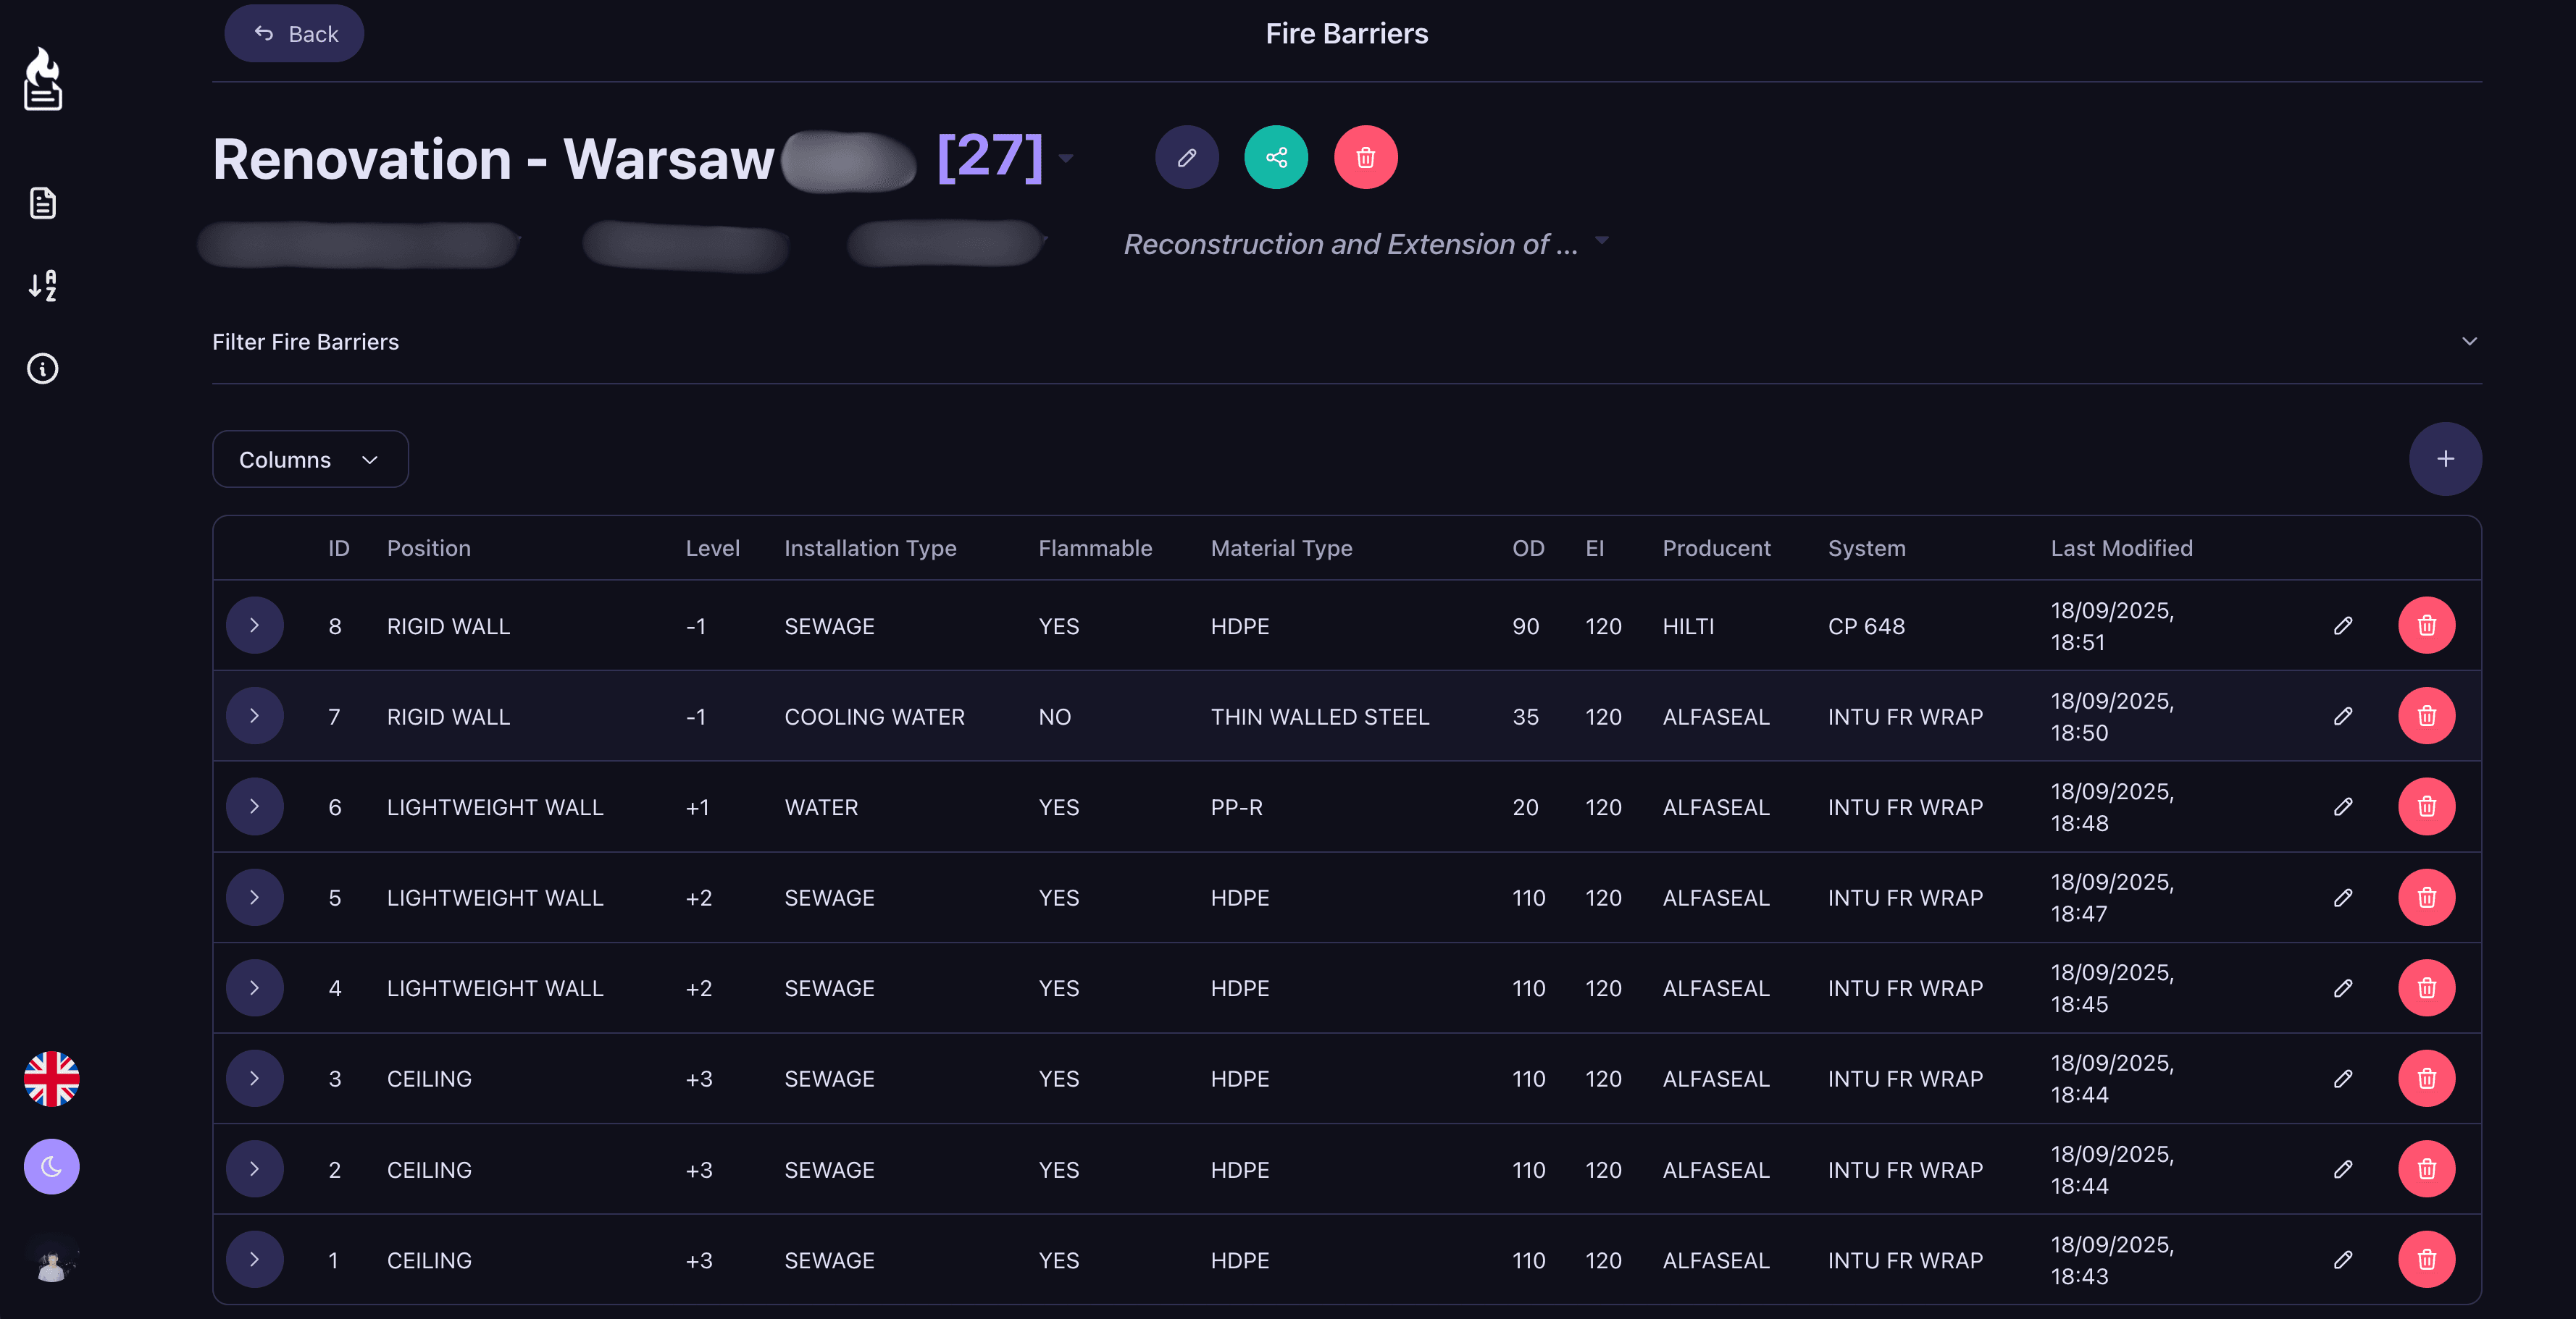The width and height of the screenshot is (2576, 1319).
Task: Click the Back button
Action: [293, 33]
